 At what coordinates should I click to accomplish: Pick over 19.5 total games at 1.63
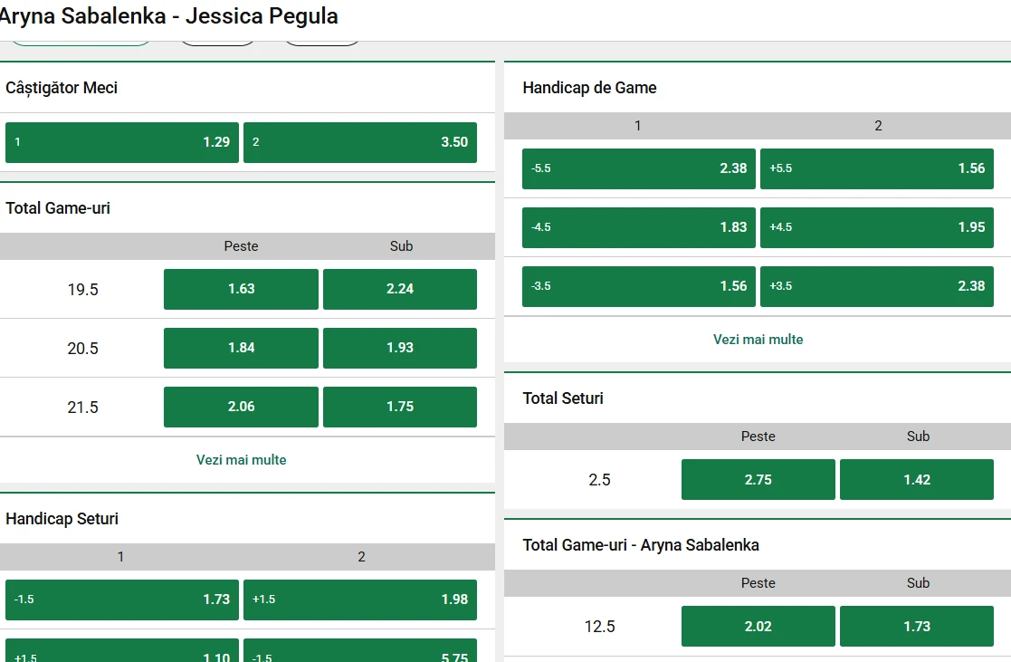point(241,289)
